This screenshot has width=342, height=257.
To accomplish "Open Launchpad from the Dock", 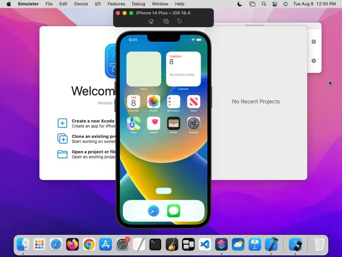I will click(x=39, y=244).
